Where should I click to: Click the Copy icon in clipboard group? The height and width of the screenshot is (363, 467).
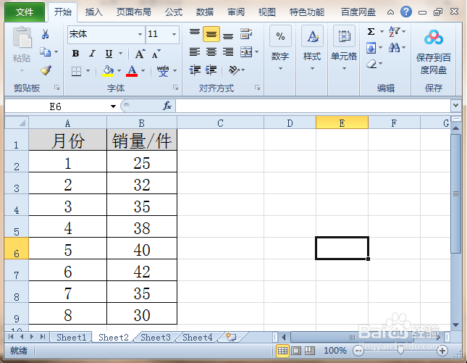coord(45,52)
